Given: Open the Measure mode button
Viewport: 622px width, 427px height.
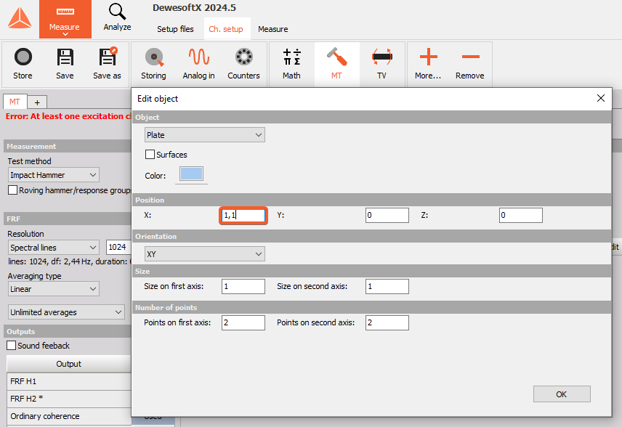Looking at the screenshot, I should click(65, 19).
